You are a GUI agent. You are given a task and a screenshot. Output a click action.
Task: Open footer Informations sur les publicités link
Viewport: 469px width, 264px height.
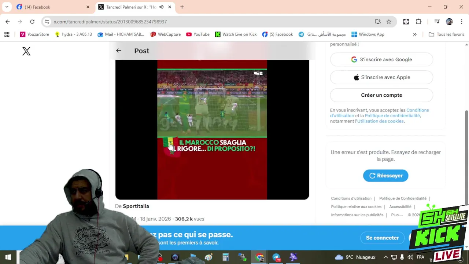[357, 215]
